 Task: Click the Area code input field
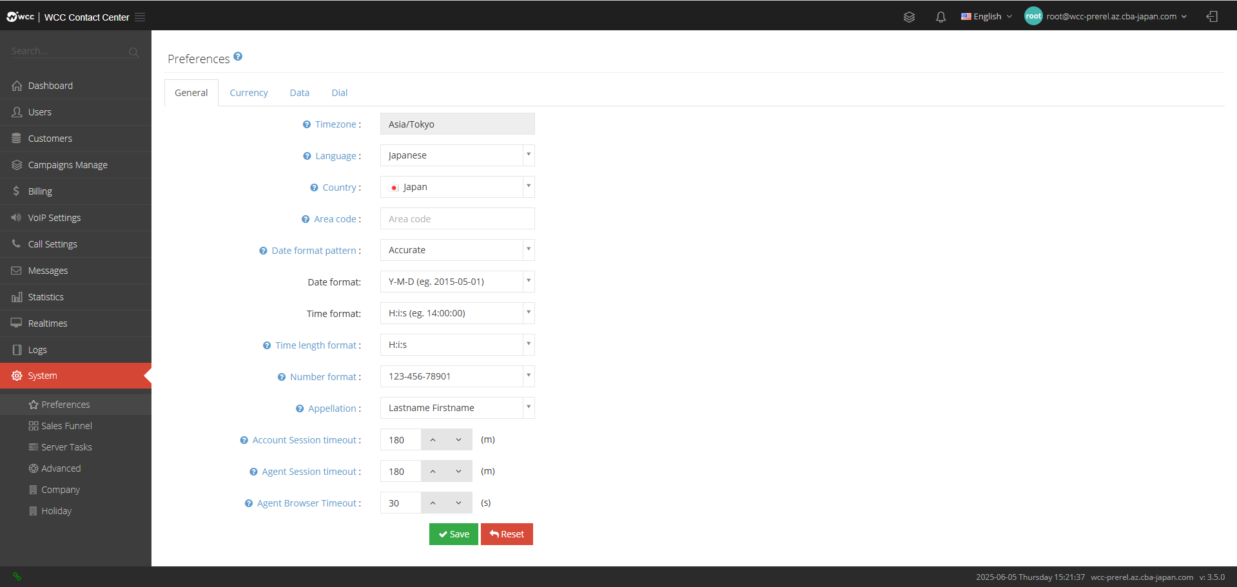tap(458, 218)
